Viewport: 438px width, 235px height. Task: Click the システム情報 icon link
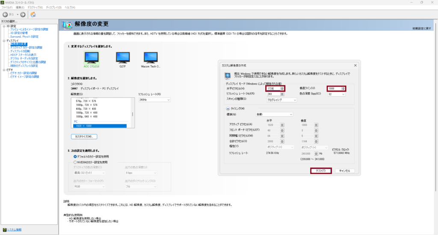click(4, 230)
